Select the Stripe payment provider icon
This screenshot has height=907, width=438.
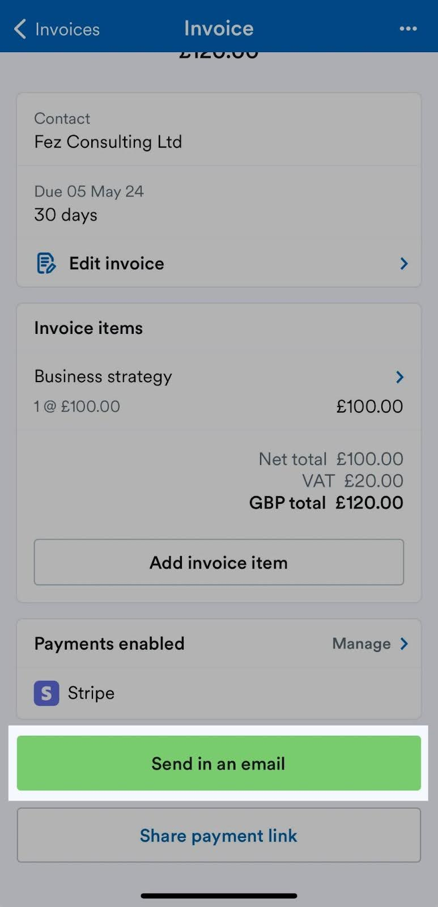click(x=45, y=692)
